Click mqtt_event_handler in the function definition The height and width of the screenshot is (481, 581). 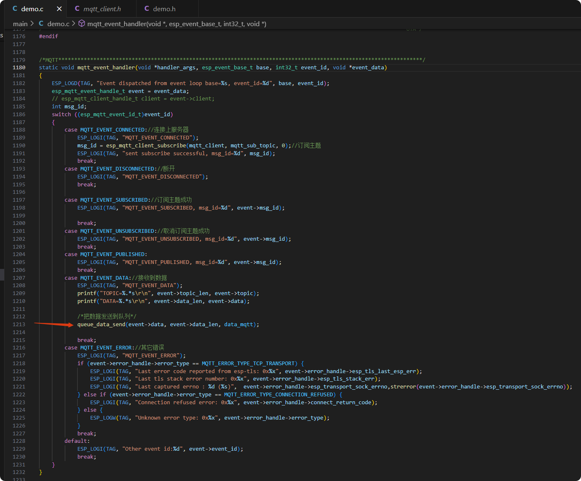tap(106, 68)
